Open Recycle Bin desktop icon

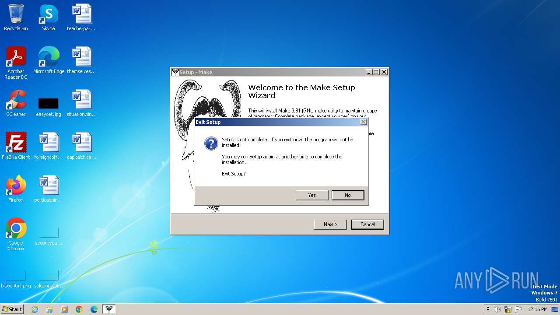point(16,17)
